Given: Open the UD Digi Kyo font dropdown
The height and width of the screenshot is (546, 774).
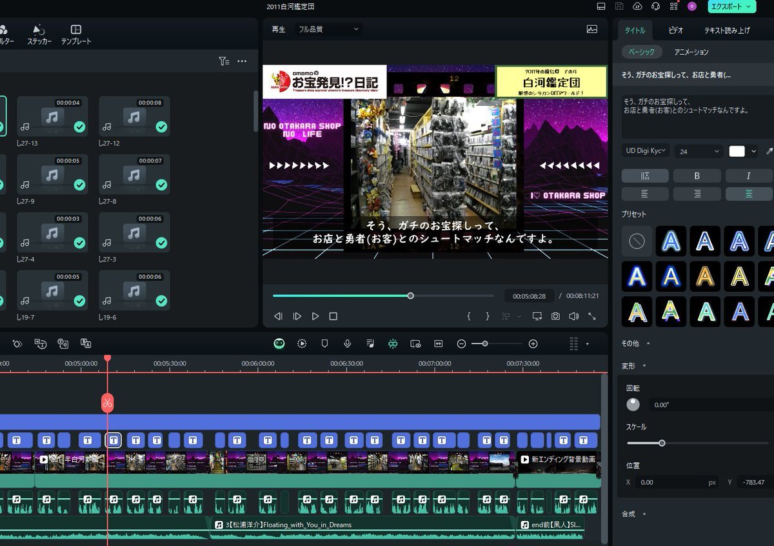Looking at the screenshot, I should click(x=646, y=151).
